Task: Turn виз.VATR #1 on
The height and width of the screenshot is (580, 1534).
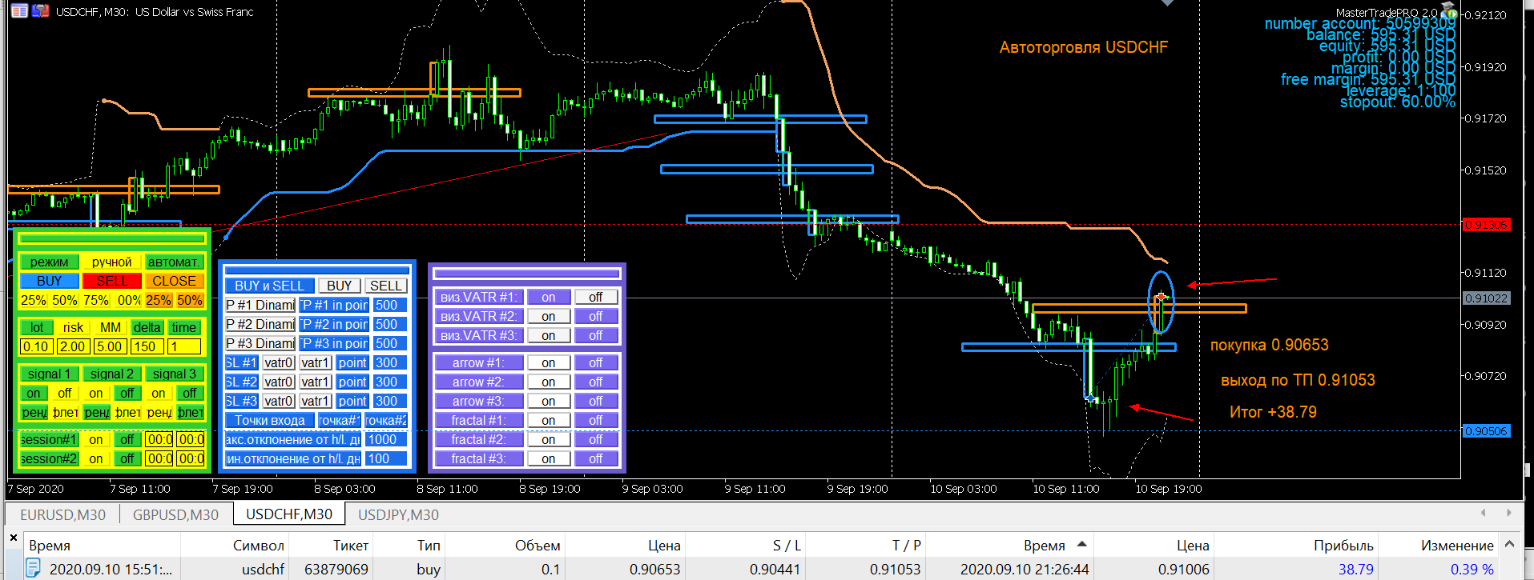Action: pos(549,297)
